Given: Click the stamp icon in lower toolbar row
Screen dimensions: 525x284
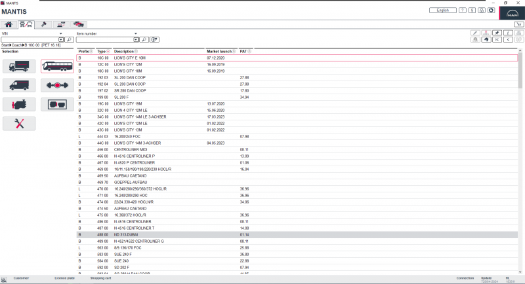Looking at the screenshot, I should [475, 40].
